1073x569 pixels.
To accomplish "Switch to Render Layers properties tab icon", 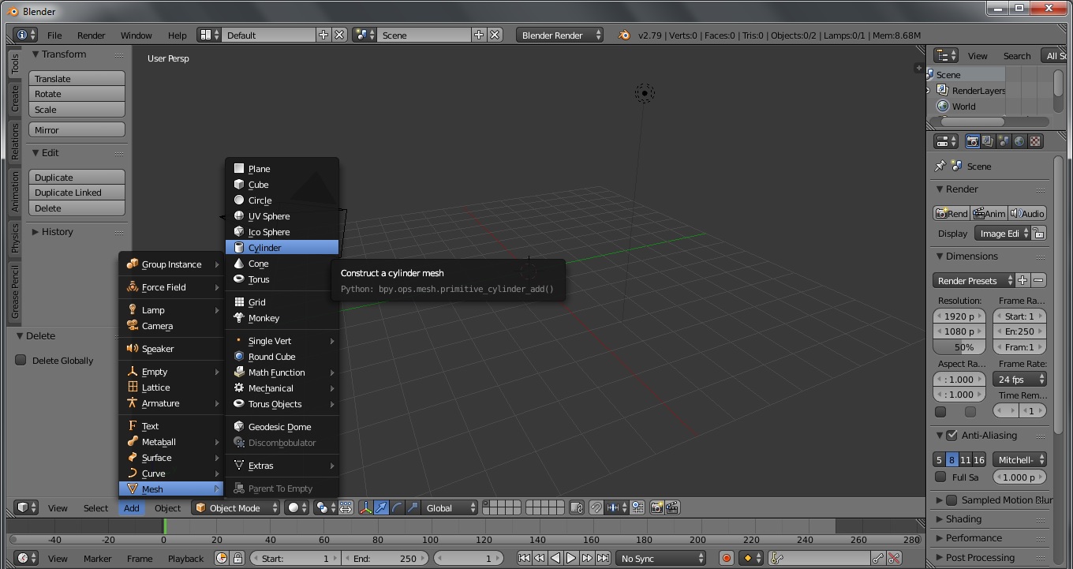I will coord(988,141).
